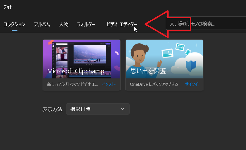
Task: Select the 人物 tab
Action: [63, 24]
